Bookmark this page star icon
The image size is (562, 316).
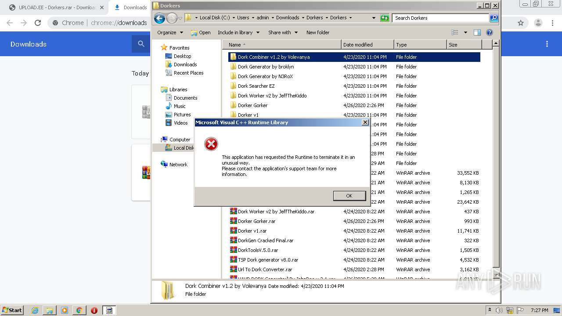tap(521, 23)
